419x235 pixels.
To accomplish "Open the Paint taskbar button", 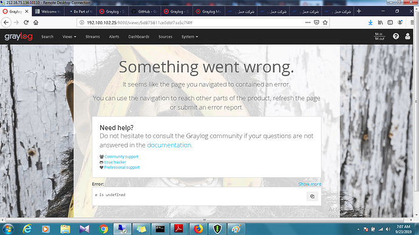I will [x=236, y=229].
